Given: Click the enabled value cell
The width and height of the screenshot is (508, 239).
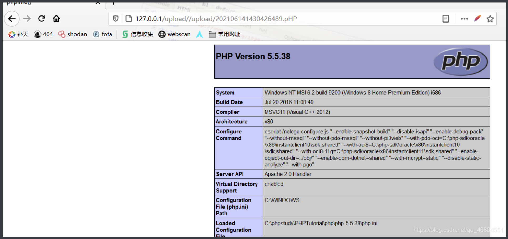Looking at the screenshot, I should (376, 187).
